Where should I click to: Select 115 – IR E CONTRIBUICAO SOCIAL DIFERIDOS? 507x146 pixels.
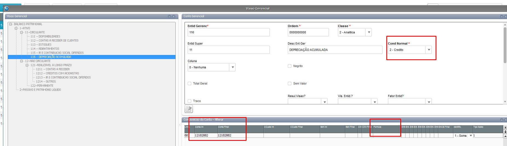[57, 53]
